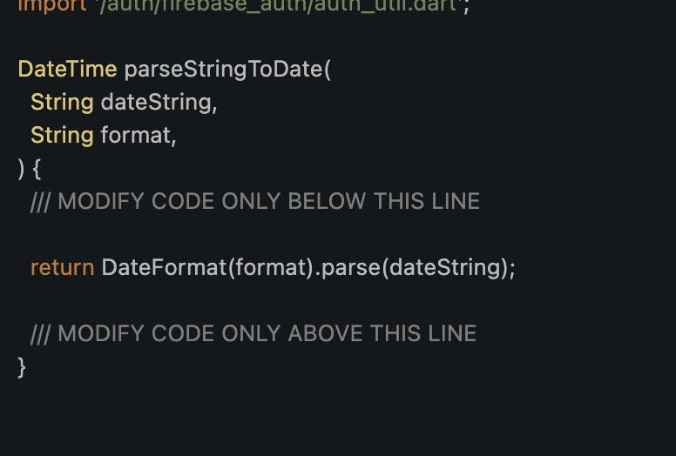Click the MODIFY CODE ONLY ABOVE THIS LINE comment

[253, 333]
